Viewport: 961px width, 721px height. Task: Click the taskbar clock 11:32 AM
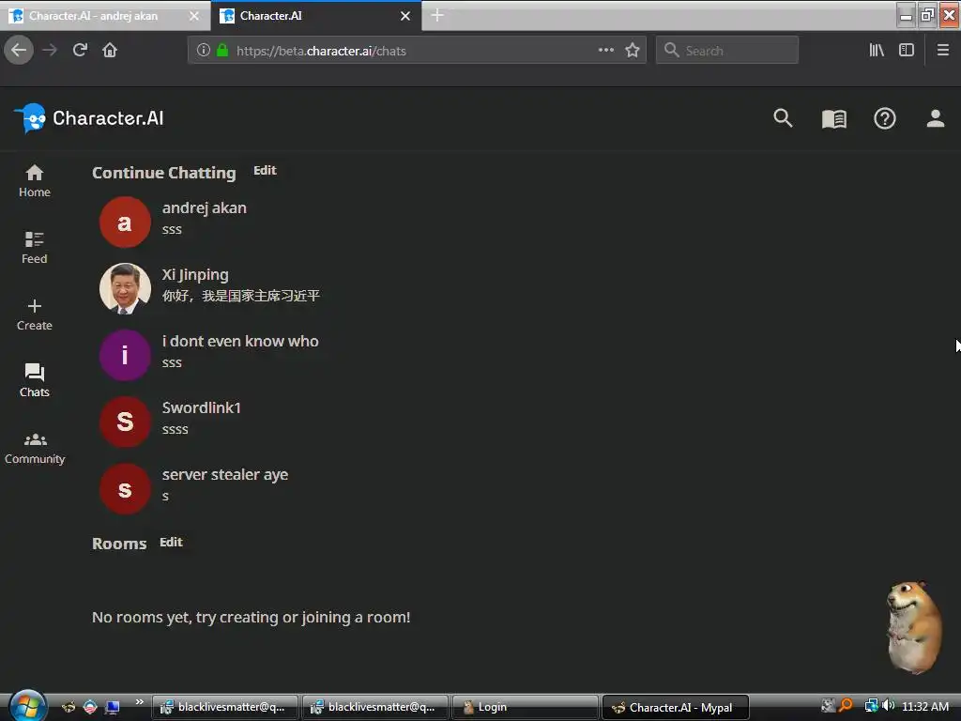[x=924, y=706]
